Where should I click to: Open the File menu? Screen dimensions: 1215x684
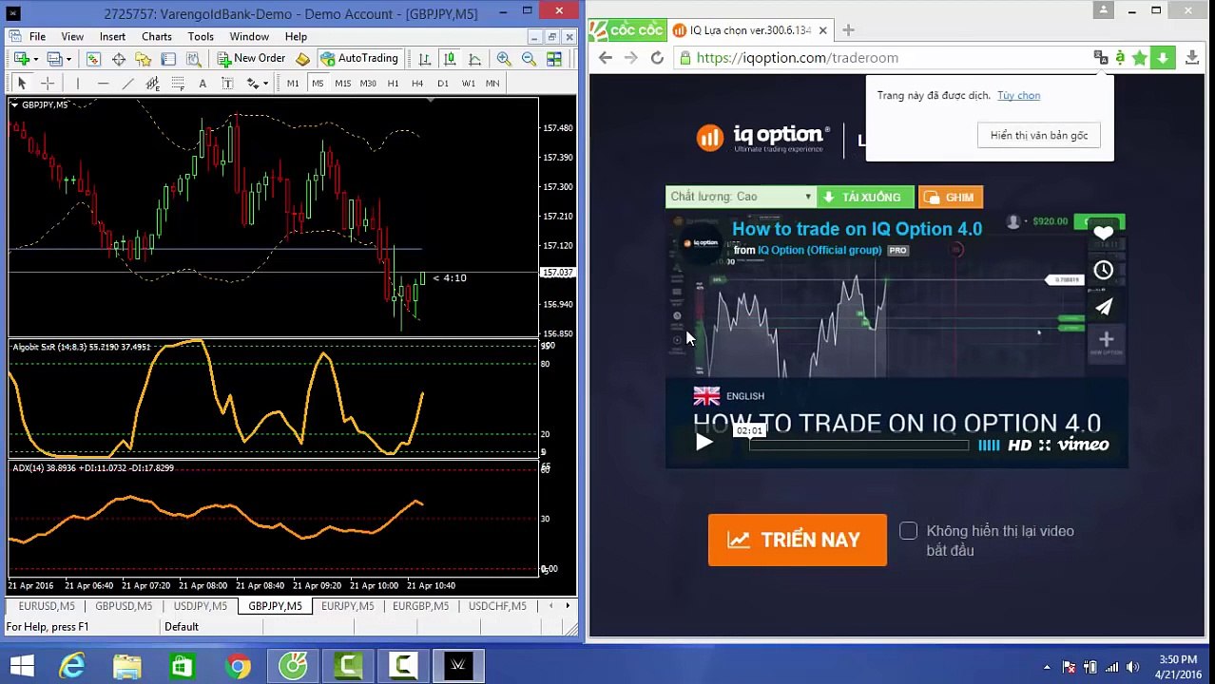pyautogui.click(x=37, y=36)
